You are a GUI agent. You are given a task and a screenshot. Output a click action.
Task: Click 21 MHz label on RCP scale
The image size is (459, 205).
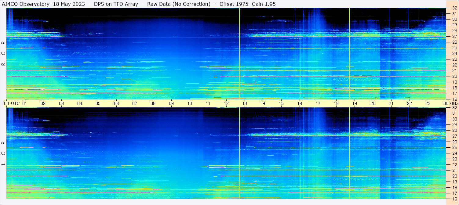[x=454, y=70]
